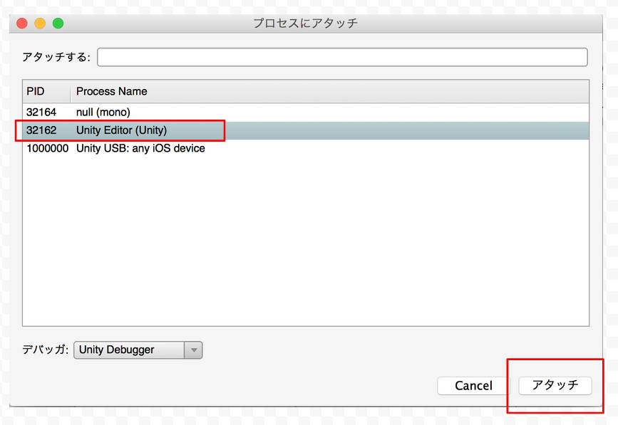
Task: Select the null (mono) process row
Action: (x=306, y=112)
